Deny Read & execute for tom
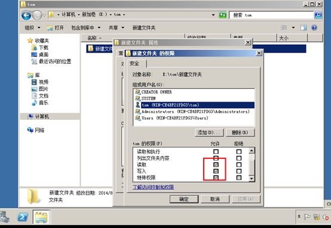331x228 pixels. [x=239, y=152]
